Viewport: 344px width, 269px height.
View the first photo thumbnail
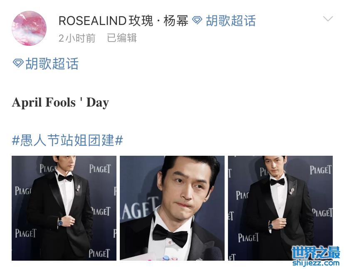[64, 208]
